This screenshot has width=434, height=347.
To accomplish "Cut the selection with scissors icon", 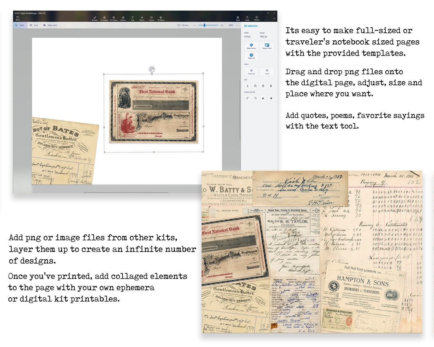I will (247, 86).
